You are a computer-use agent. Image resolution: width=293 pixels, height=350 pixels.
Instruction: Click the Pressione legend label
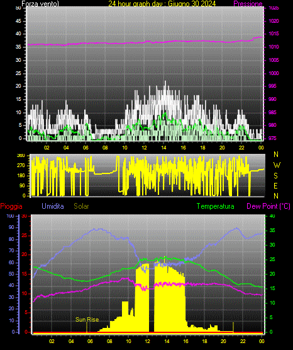pyautogui.click(x=248, y=4)
